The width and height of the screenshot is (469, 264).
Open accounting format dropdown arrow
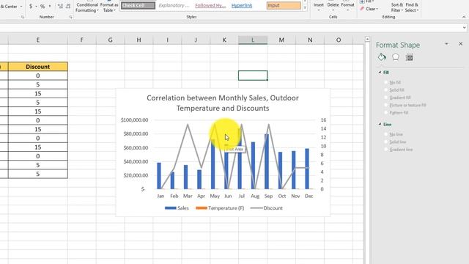coord(36,7)
